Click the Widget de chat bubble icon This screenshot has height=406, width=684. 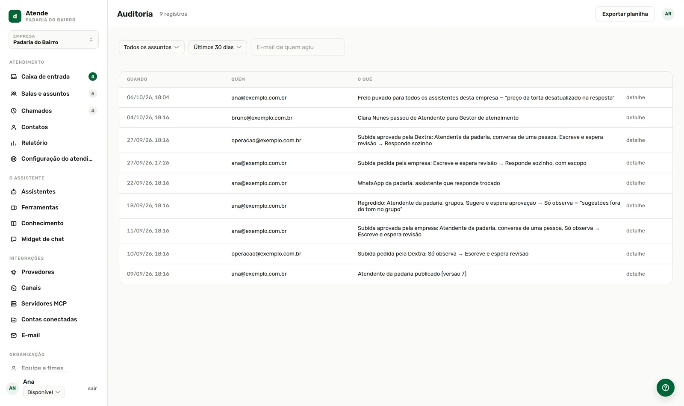click(x=14, y=239)
